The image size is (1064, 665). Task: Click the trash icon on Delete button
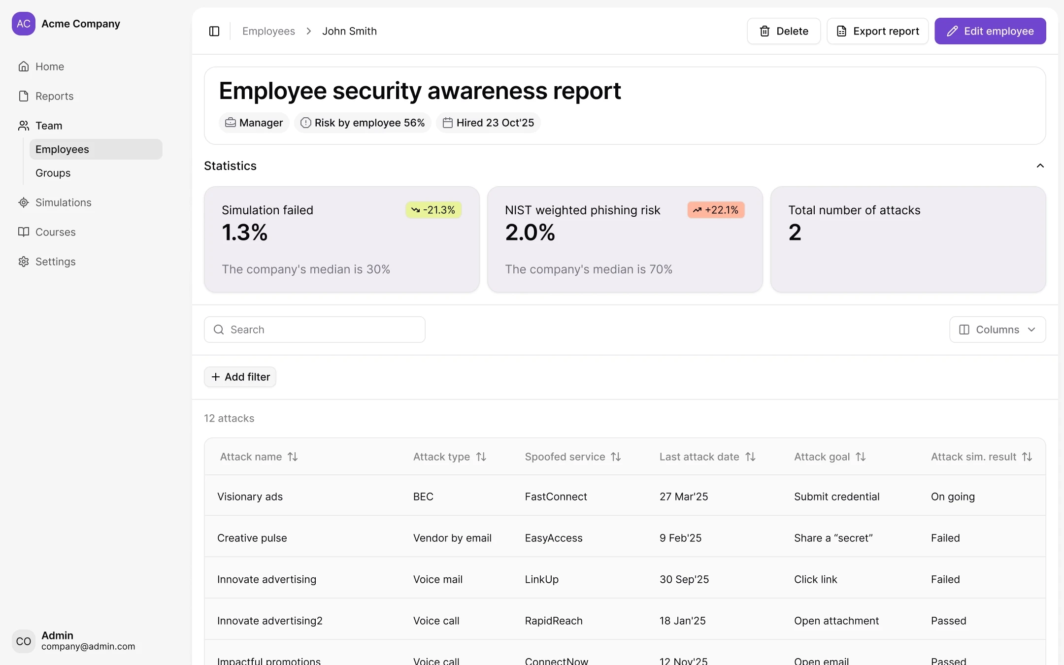765,31
